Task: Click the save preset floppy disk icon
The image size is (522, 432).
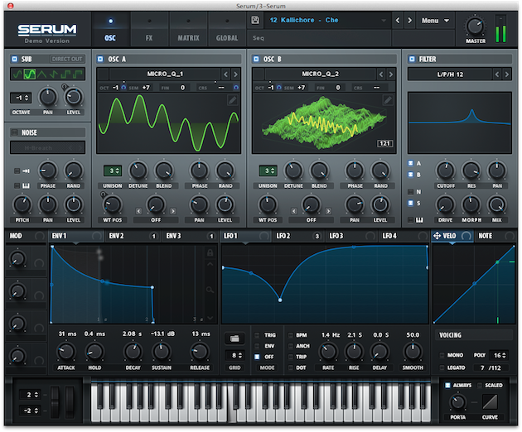Action: pyautogui.click(x=255, y=21)
